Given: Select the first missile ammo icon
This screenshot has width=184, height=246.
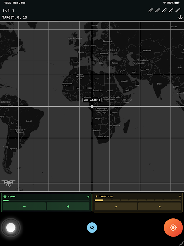Looking at the screenshot, I should click(150, 11).
